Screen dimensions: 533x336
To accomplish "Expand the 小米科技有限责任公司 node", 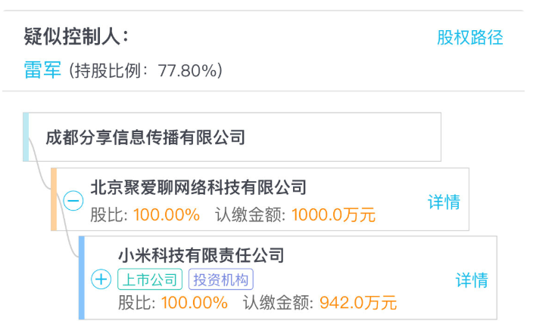I will (101, 279).
